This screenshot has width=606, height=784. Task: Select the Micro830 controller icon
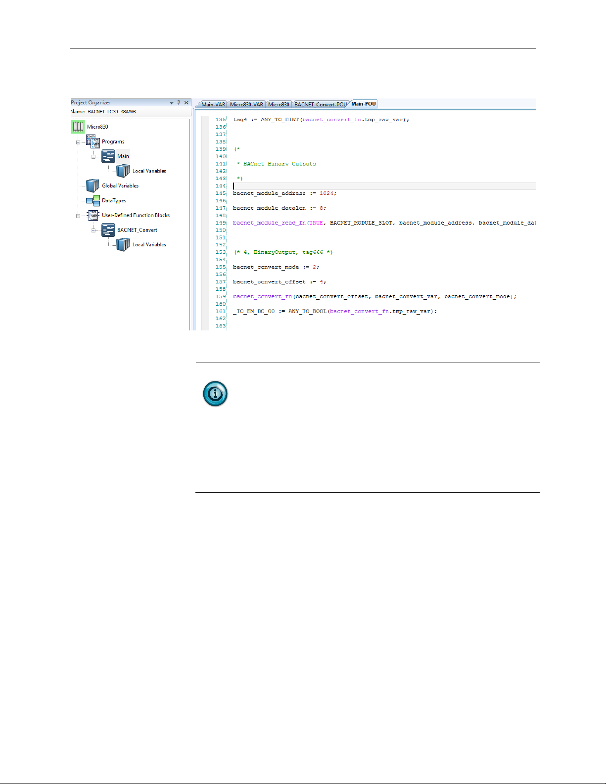point(78,127)
